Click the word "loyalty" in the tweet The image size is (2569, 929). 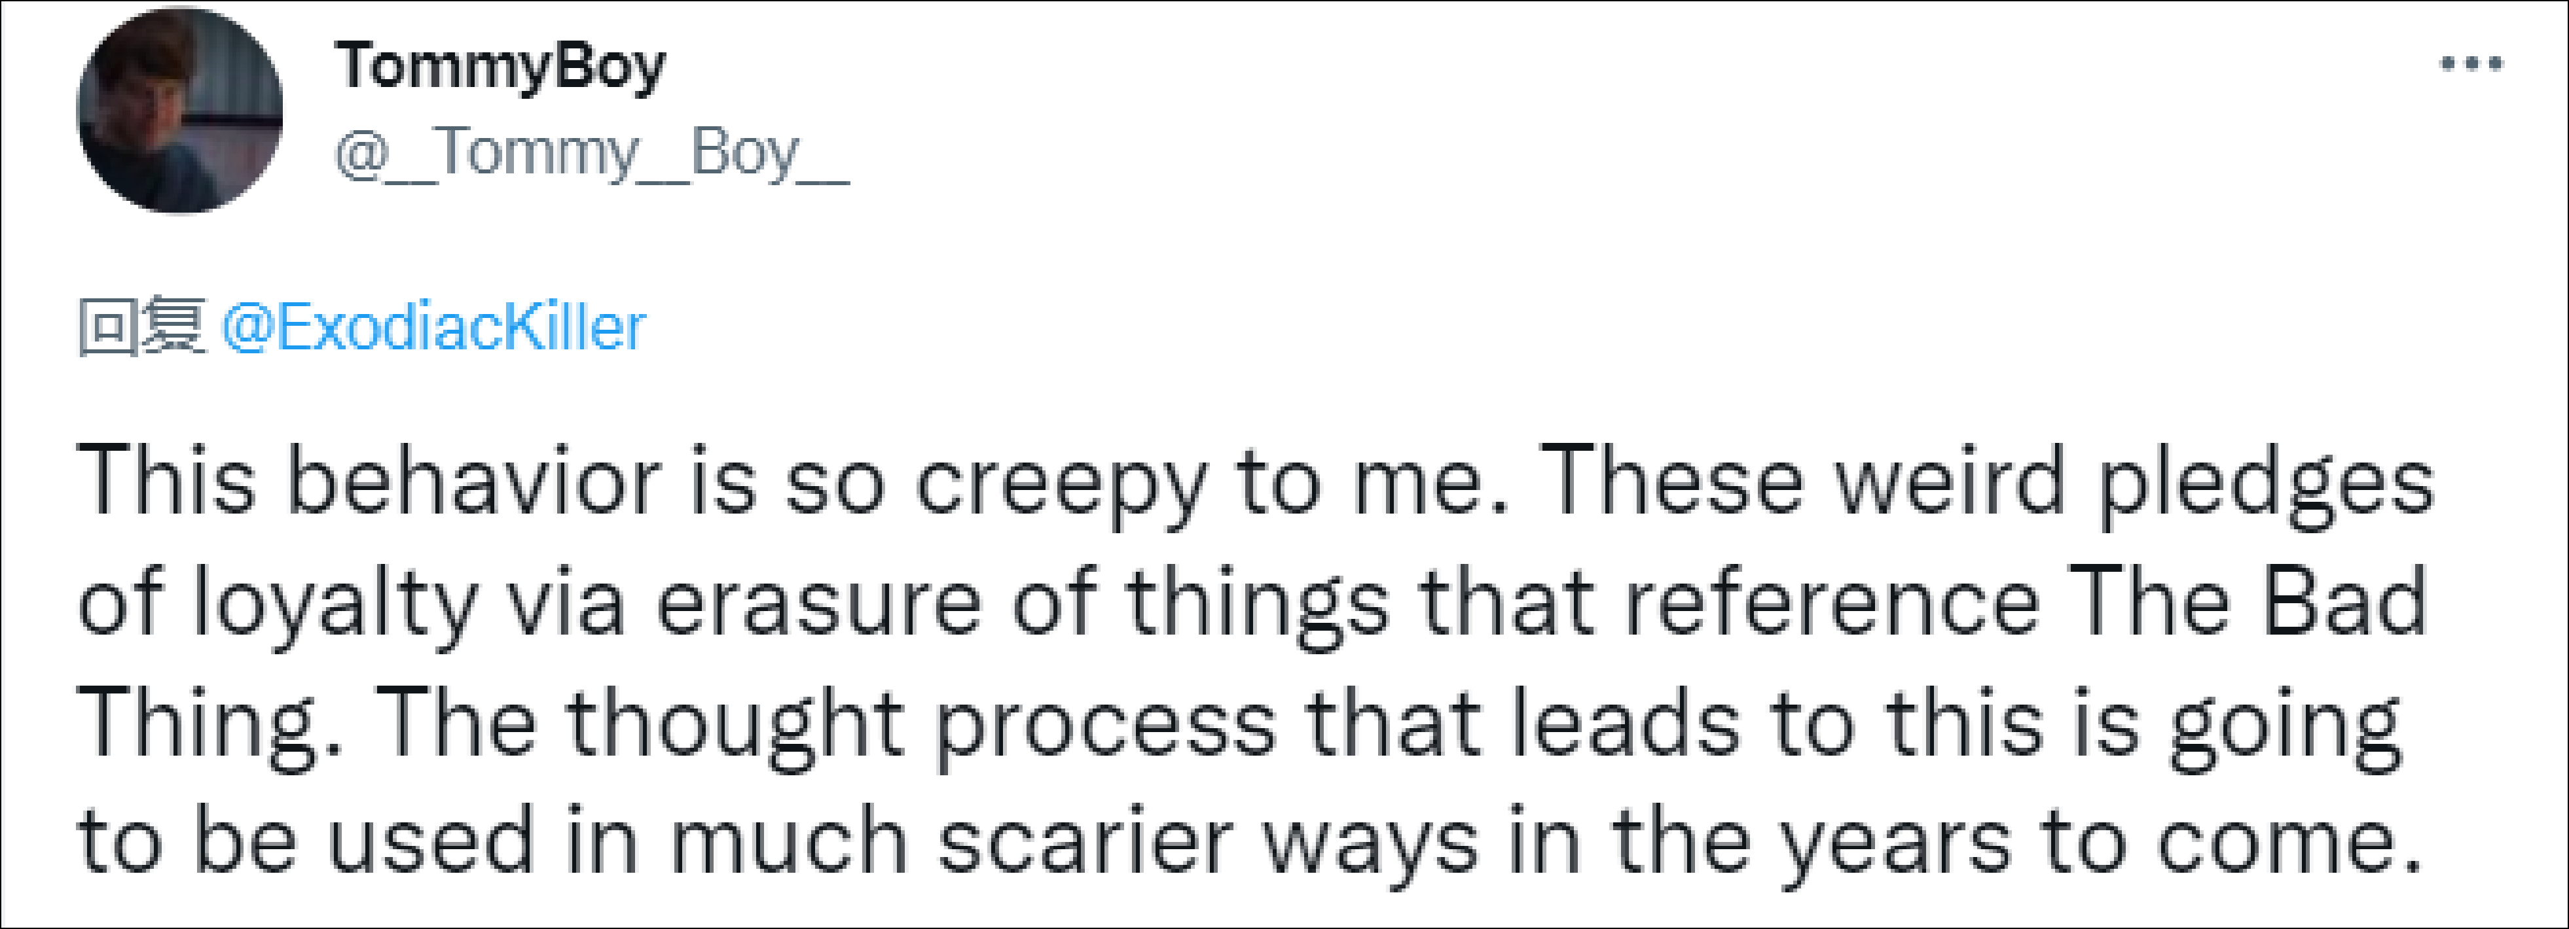[x=335, y=604]
